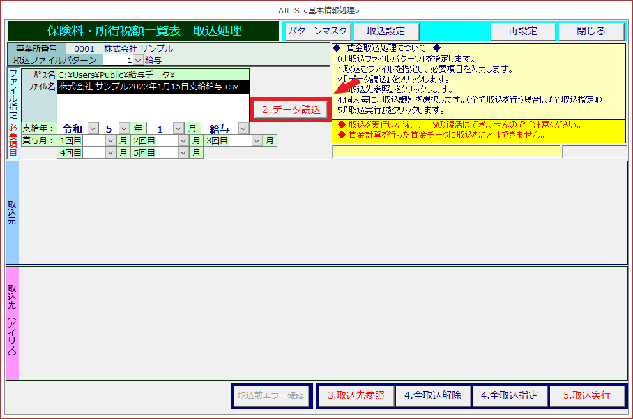
Task: Click the パス名 path input field
Action: click(153, 75)
